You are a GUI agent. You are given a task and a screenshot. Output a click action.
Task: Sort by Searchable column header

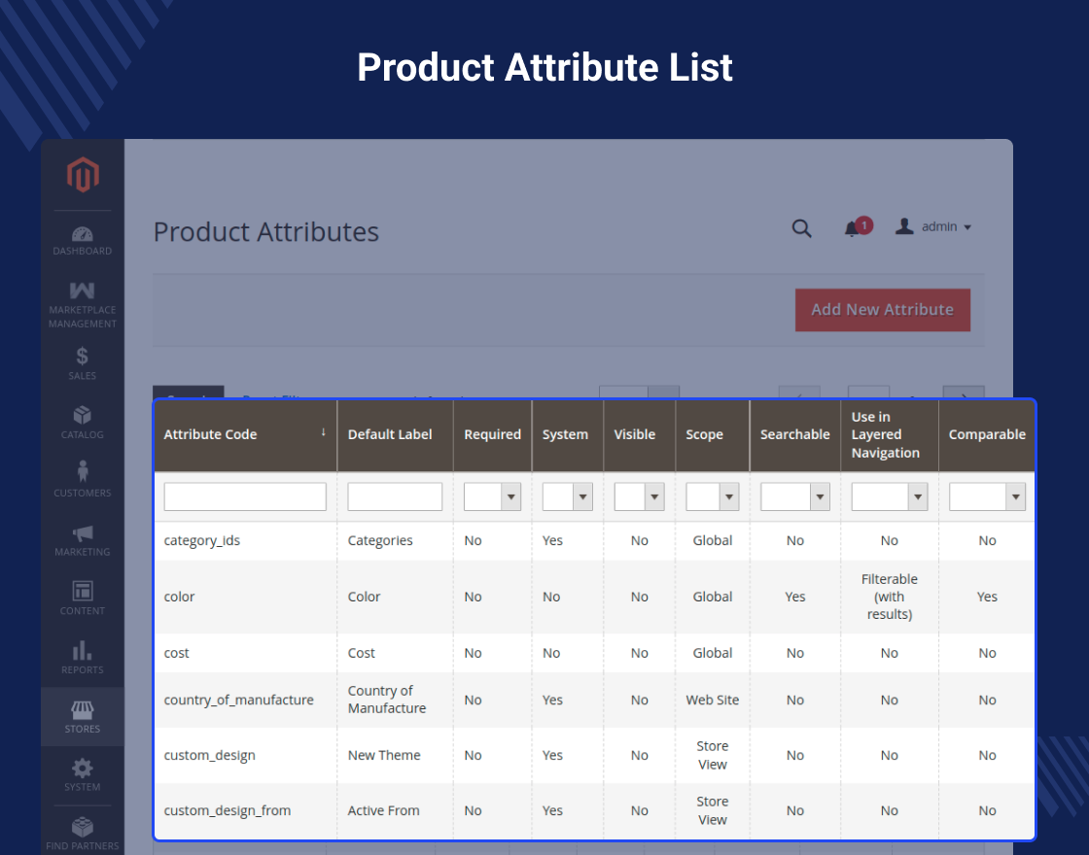(x=795, y=435)
